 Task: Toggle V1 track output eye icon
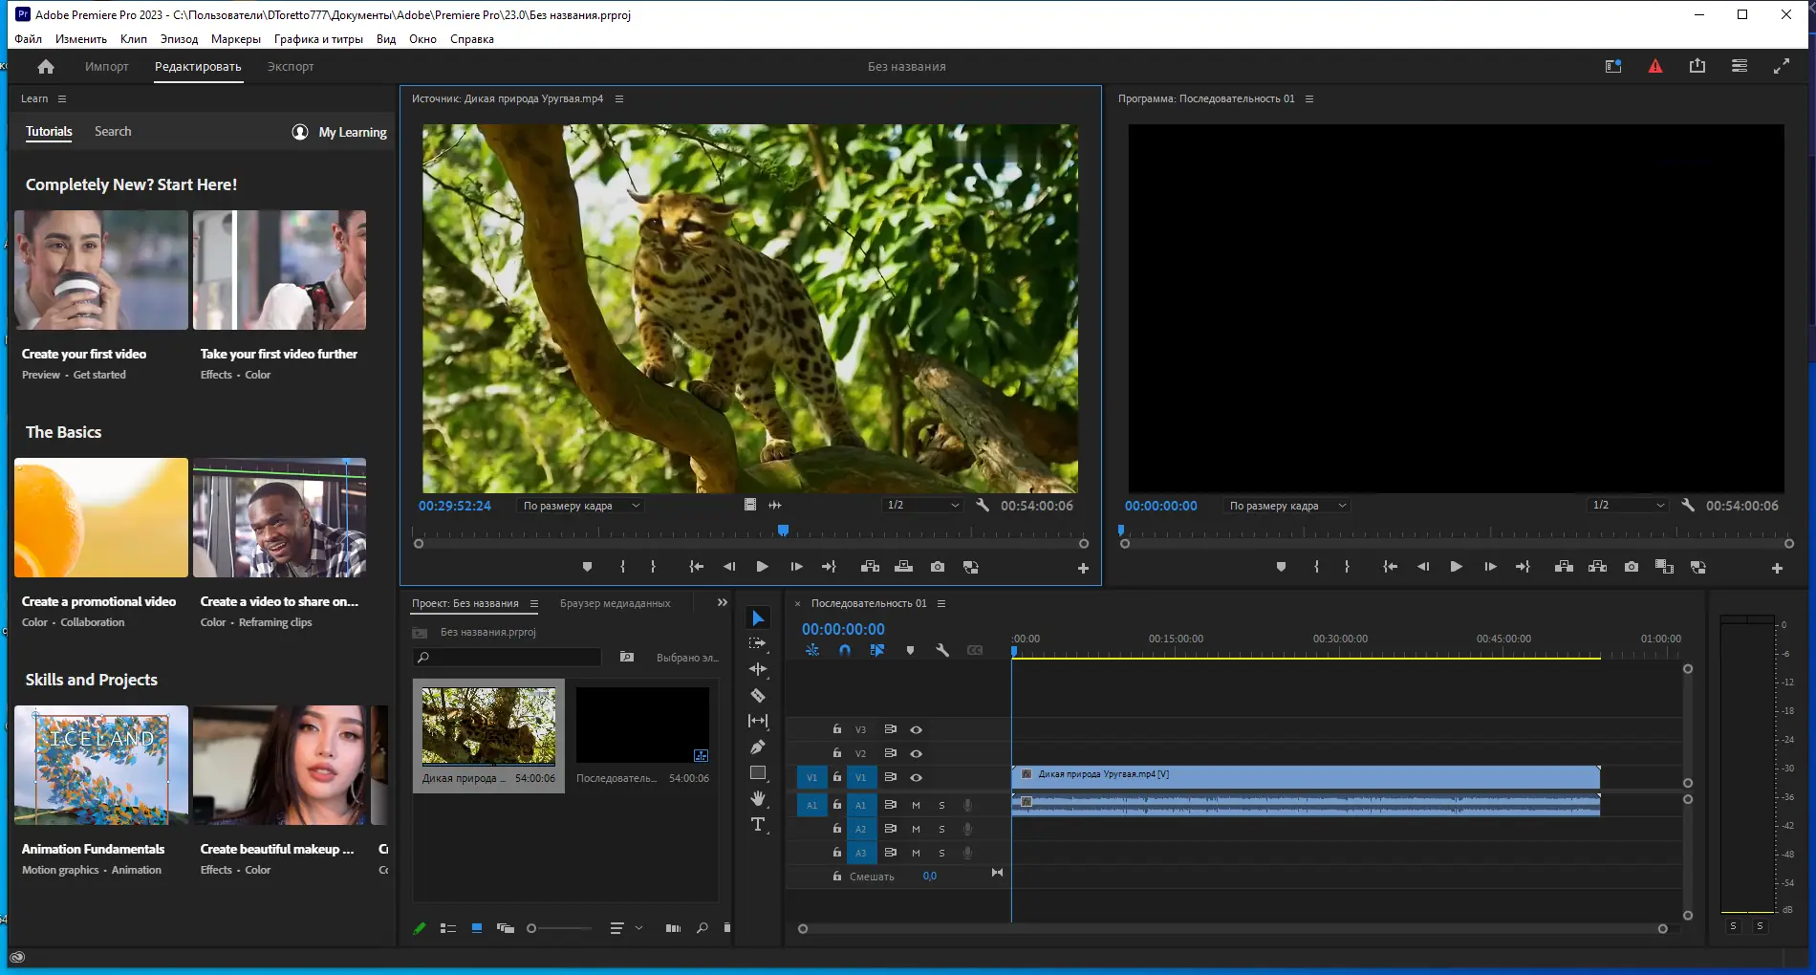[916, 777]
